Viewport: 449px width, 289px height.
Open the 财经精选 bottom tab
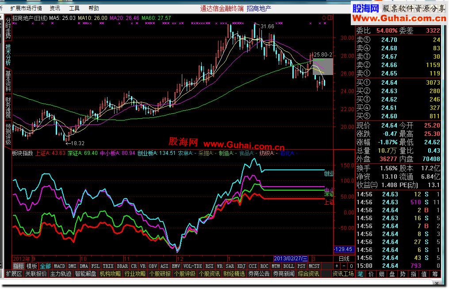tap(234, 274)
